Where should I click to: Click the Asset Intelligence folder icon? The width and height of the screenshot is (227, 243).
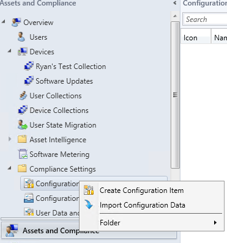pyautogui.click(x=22, y=139)
